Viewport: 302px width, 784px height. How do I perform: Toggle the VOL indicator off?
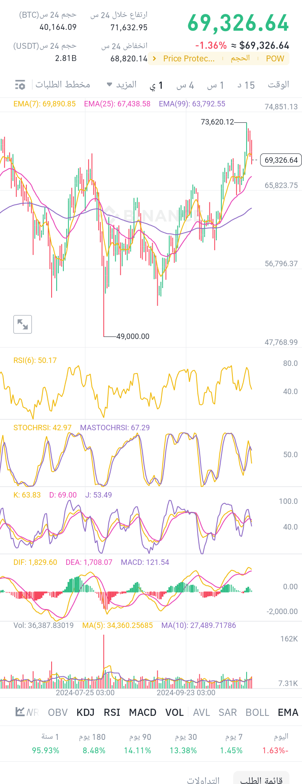(x=174, y=712)
